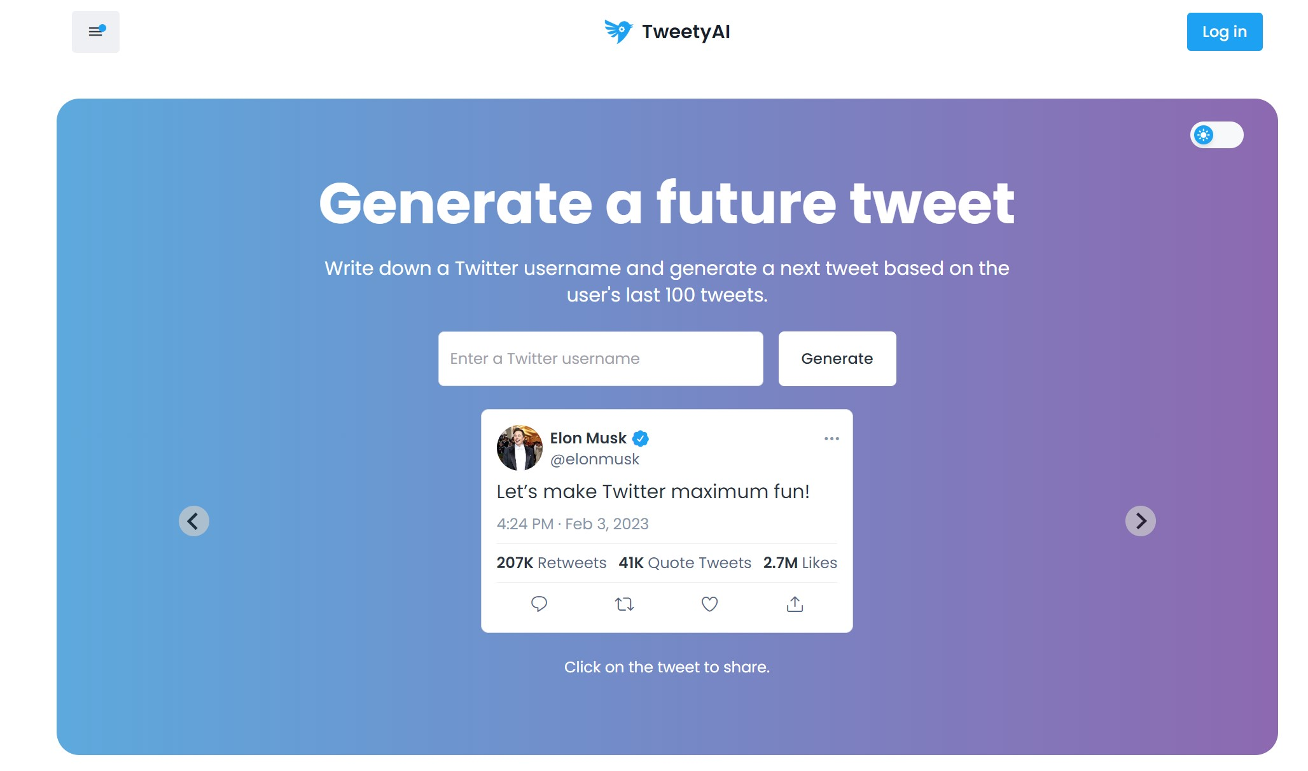1308x771 pixels.
Task: Click the blue verified badge next to Elon Musk
Action: (x=641, y=438)
